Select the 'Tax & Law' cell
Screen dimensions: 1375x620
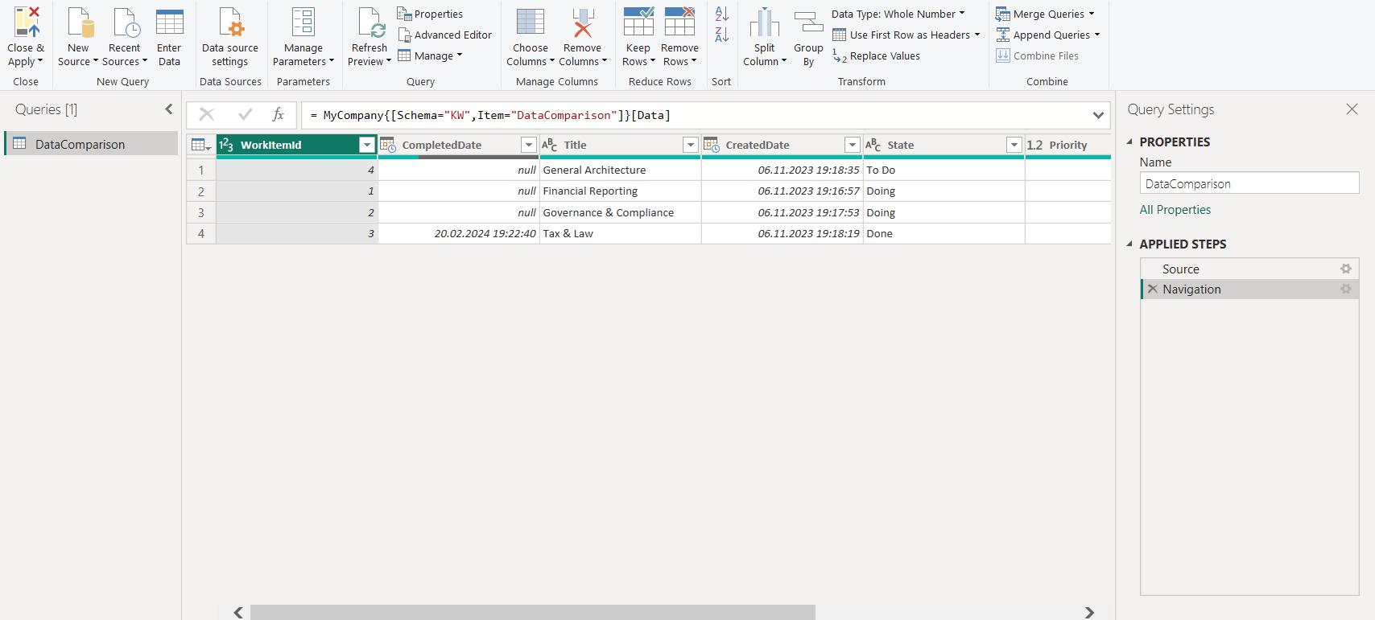620,233
